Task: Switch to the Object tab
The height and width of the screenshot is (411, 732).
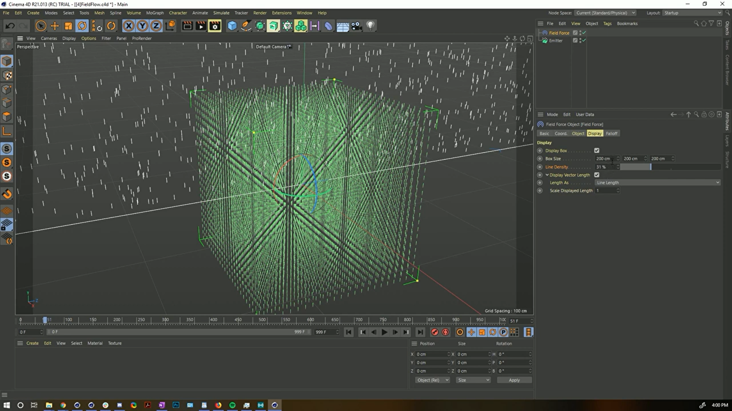Action: 578,133
